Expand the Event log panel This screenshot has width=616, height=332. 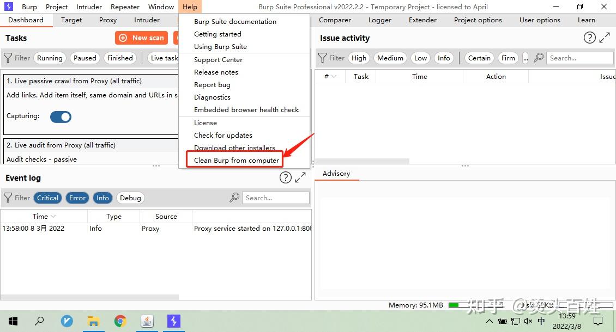pos(300,178)
